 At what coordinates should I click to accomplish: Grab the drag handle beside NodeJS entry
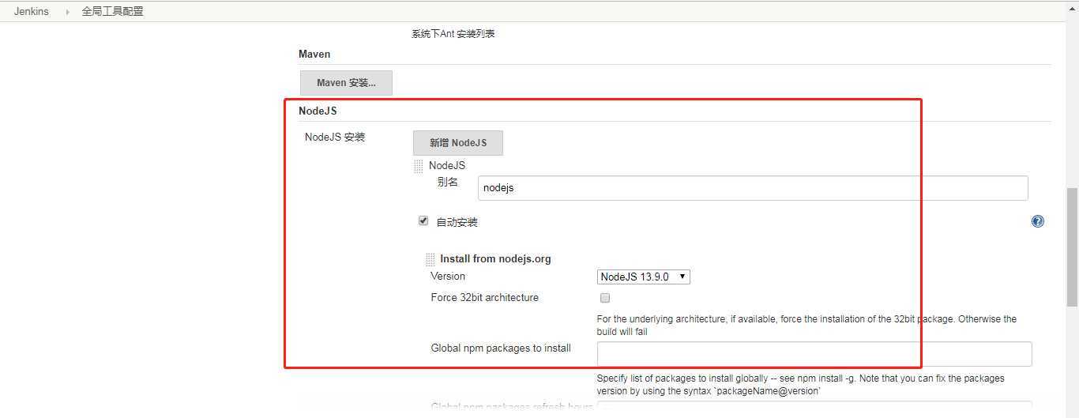point(419,166)
